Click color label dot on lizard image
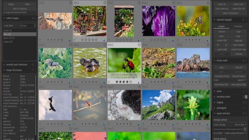The width and height of the screenshot is (249, 140). 173,82
